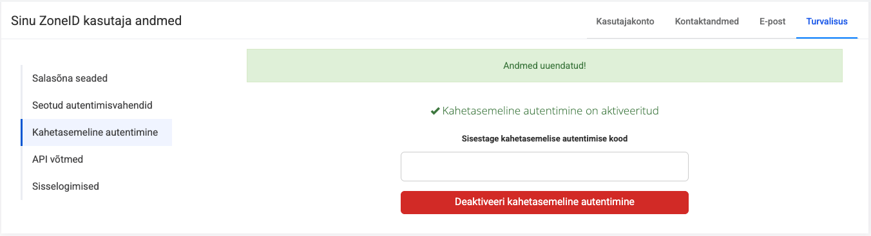This screenshot has height=236, width=871.
Task: Click the Sinu ZoneID kasutaja andmed heading
Action: (x=97, y=21)
